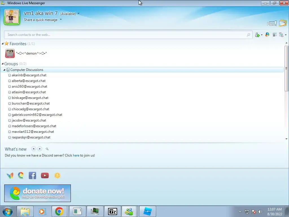Click the display name 'vm1 aka win 7'

coord(41,13)
